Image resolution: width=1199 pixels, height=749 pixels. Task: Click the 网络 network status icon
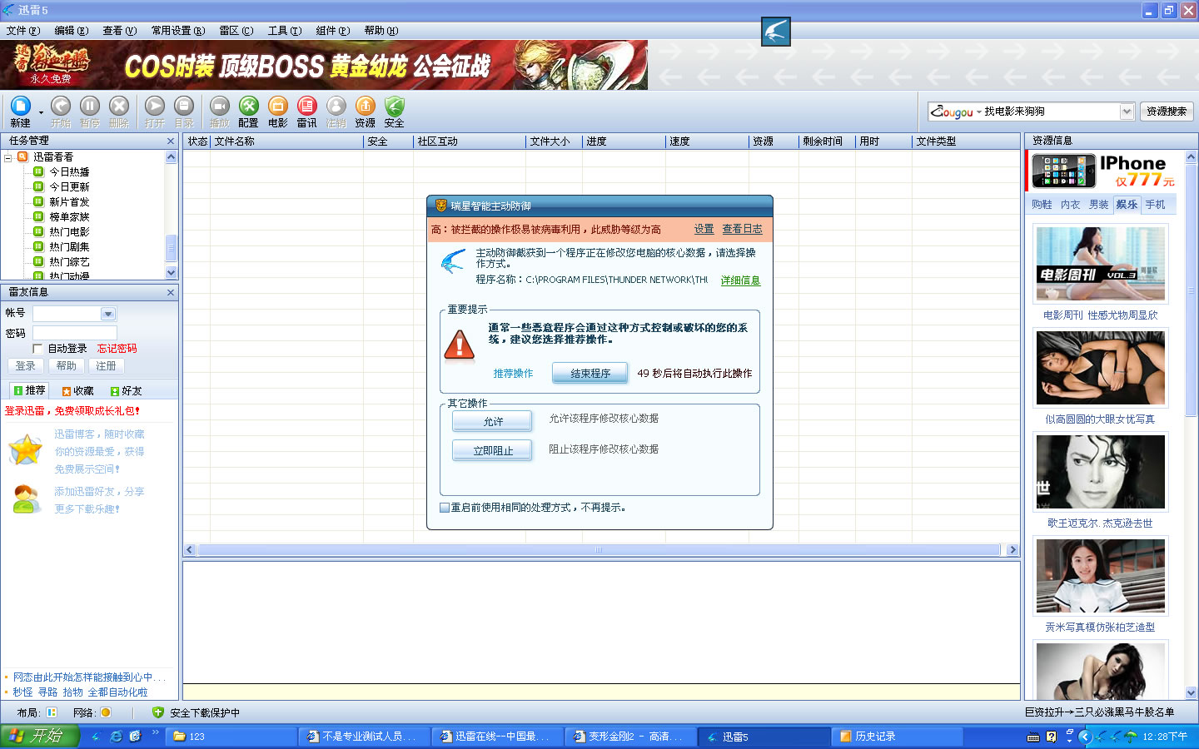[106, 712]
